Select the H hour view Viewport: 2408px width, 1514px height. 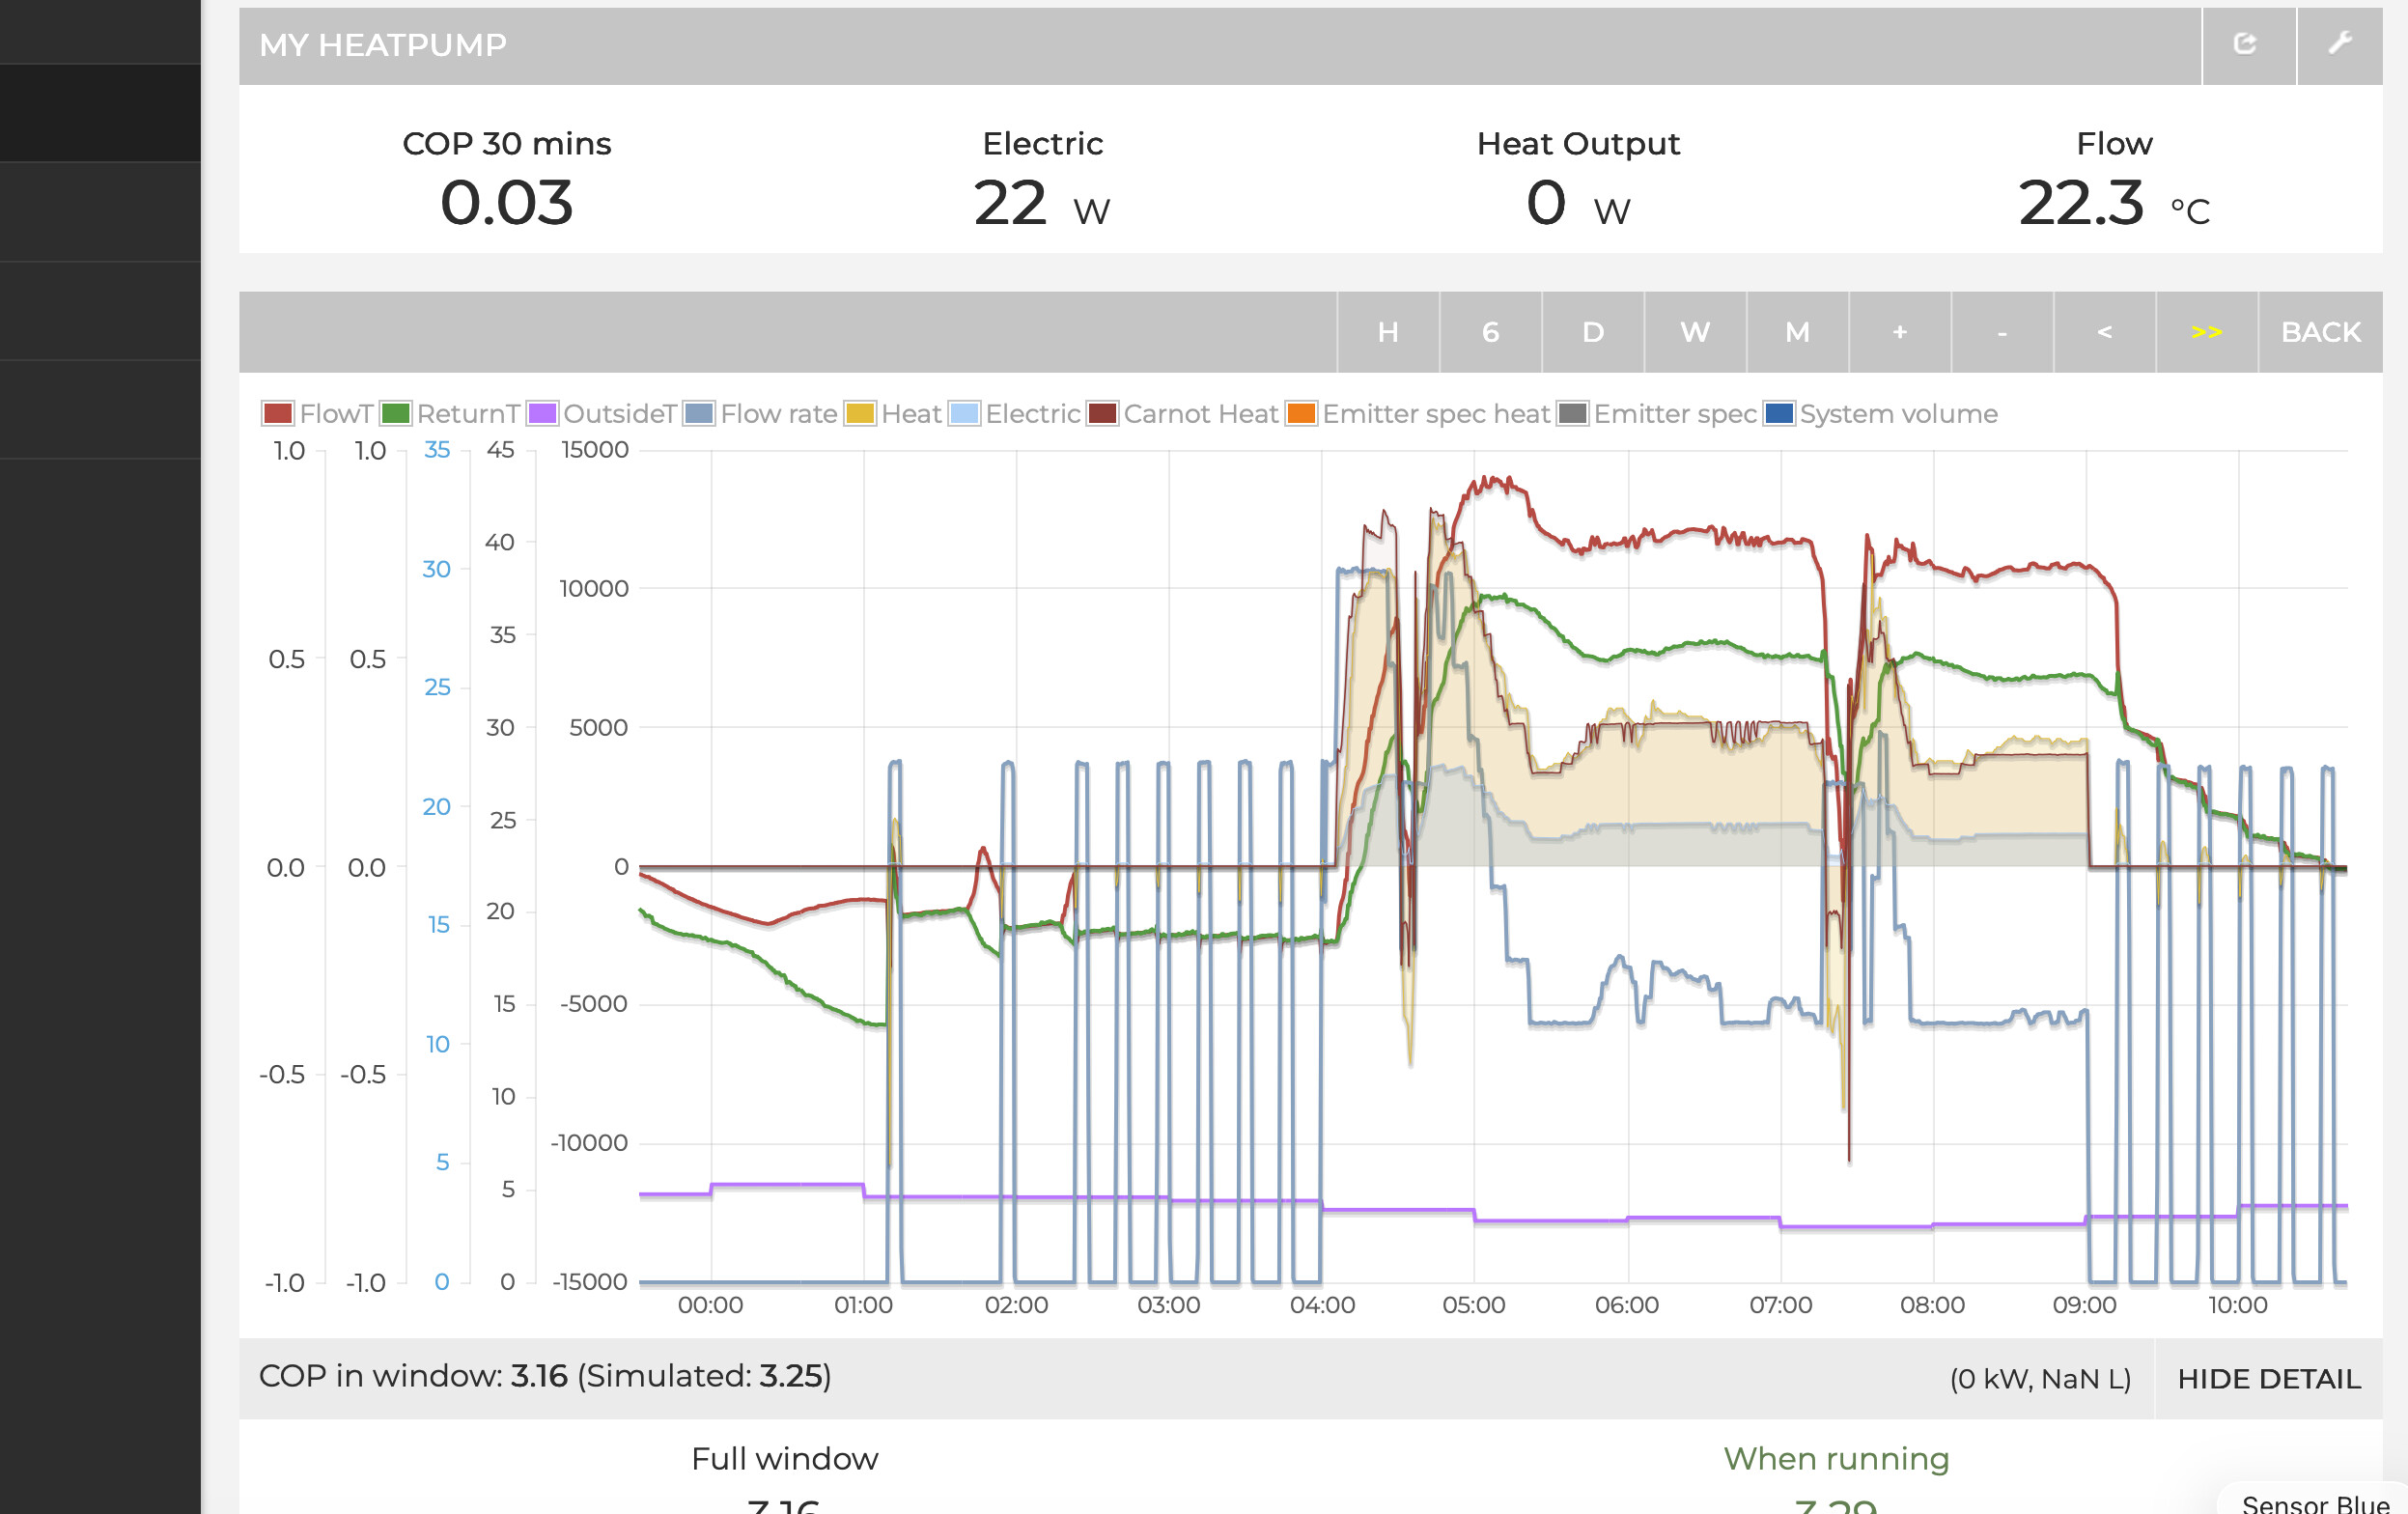click(x=1387, y=332)
